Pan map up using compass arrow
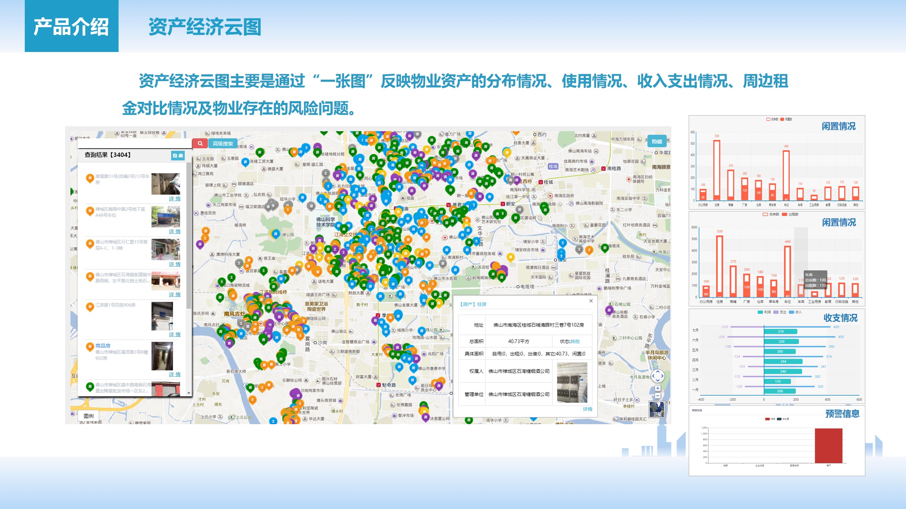The height and width of the screenshot is (509, 906). (658, 371)
